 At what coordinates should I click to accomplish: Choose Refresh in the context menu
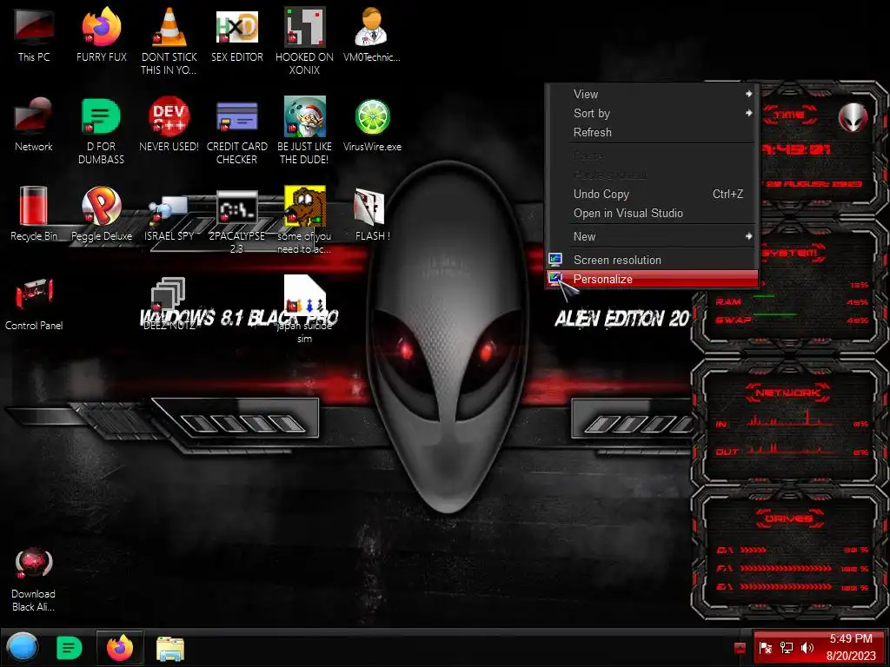coord(652,132)
